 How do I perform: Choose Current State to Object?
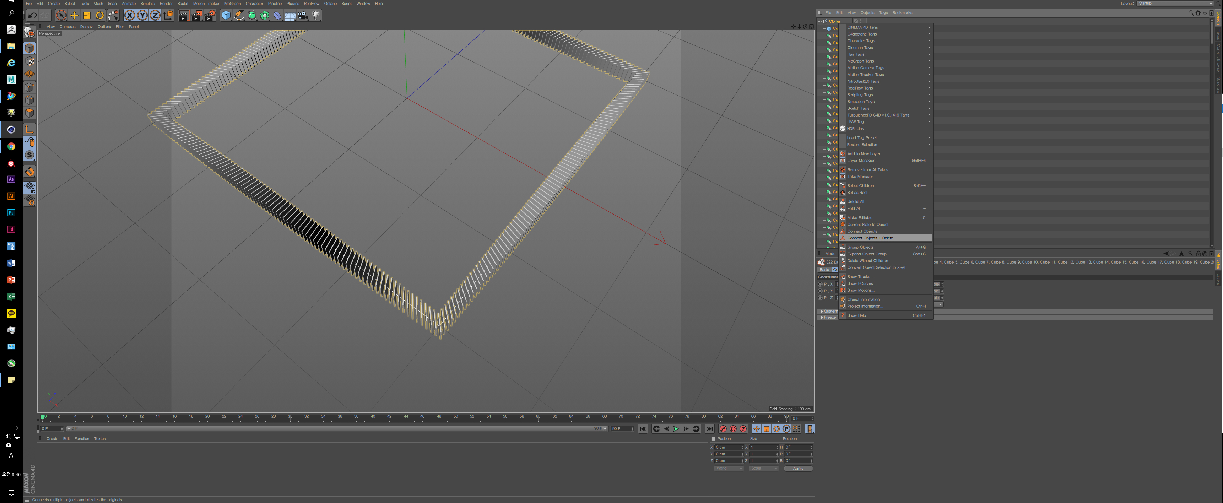(886, 225)
